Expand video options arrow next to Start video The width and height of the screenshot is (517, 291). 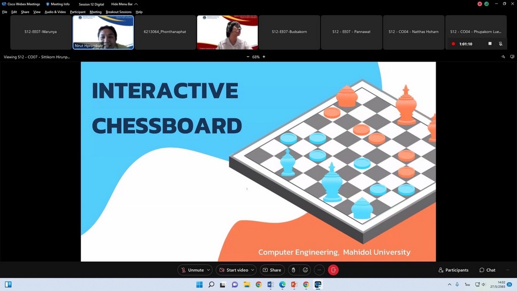(252, 270)
